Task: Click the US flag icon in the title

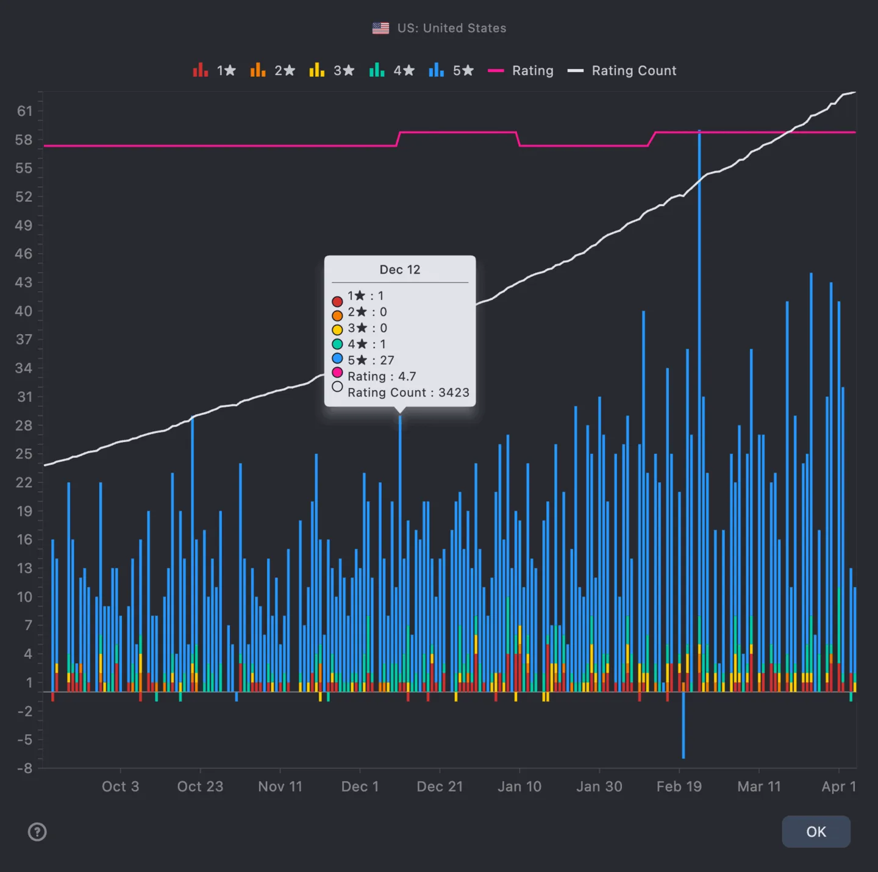Action: 380,27
